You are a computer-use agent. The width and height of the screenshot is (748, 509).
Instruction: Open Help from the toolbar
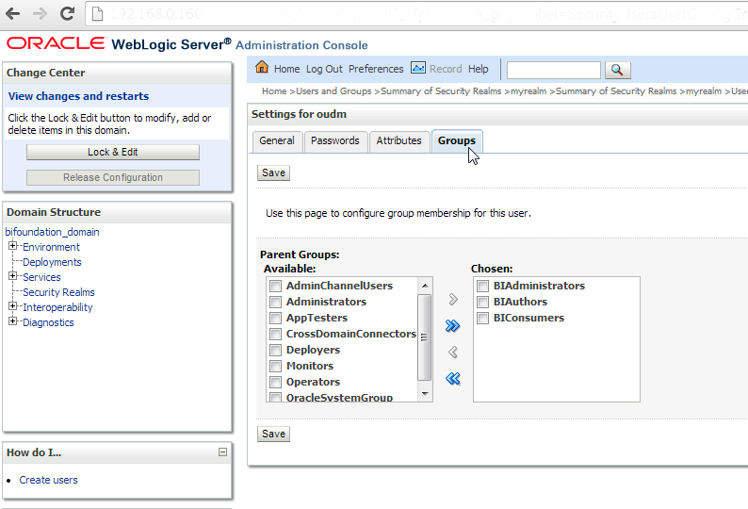click(478, 69)
